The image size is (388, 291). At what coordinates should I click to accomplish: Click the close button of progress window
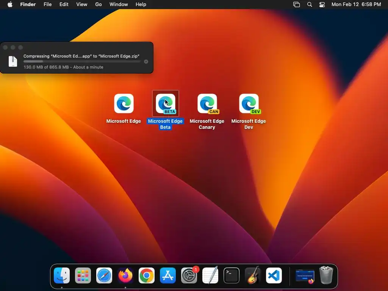pos(5,47)
